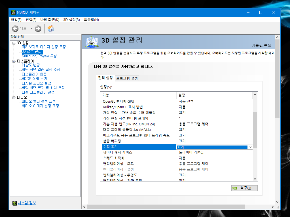Click the system information icon
The image size is (290, 217).
(x=15, y=203)
